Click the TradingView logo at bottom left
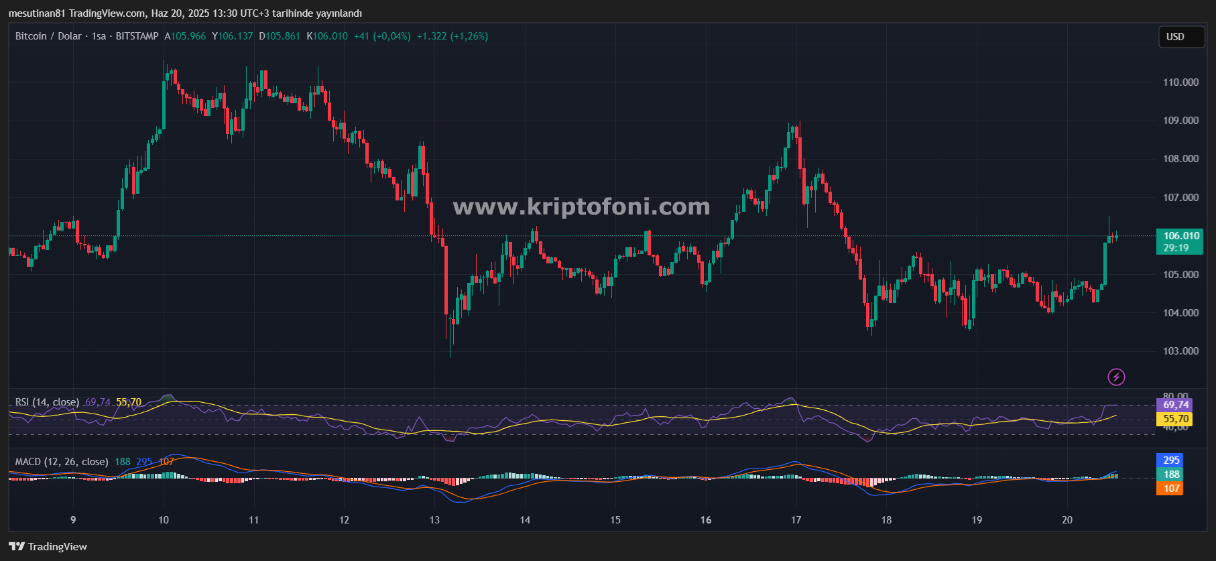 coord(48,546)
